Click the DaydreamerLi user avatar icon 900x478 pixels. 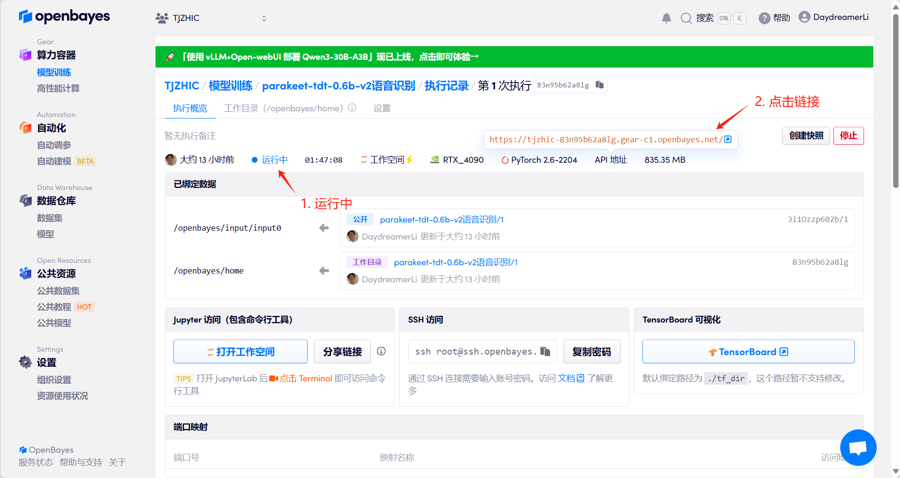[804, 17]
